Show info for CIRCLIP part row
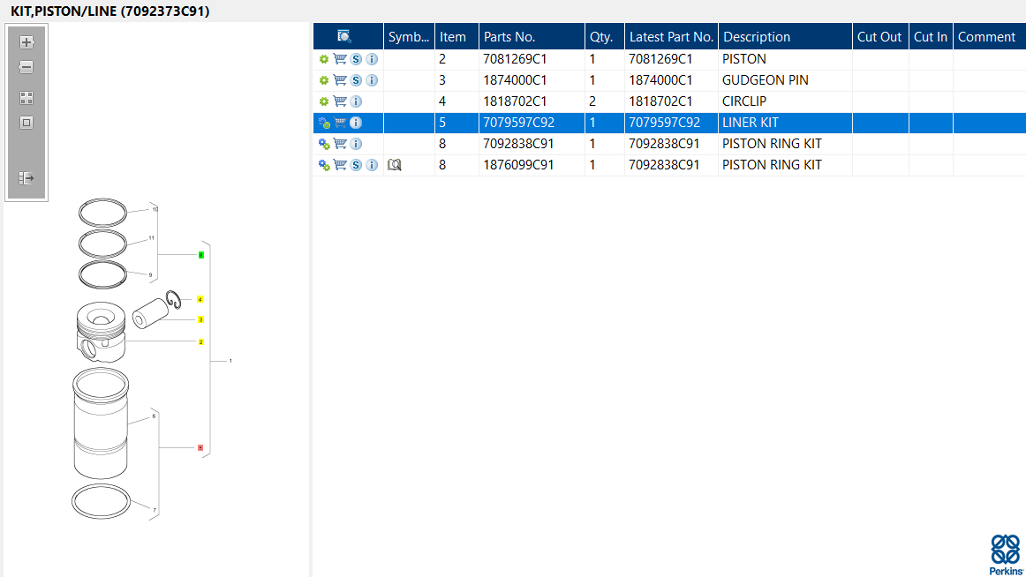 (x=356, y=101)
